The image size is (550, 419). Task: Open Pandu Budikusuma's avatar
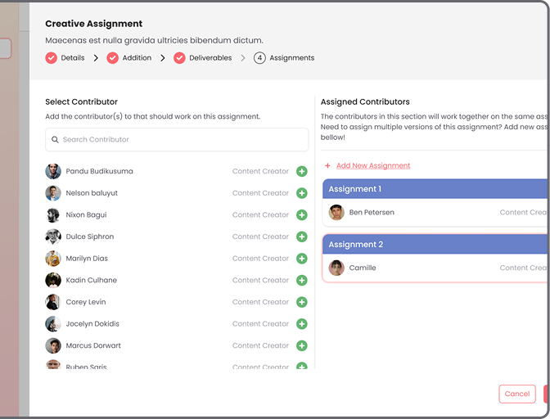[x=53, y=172]
